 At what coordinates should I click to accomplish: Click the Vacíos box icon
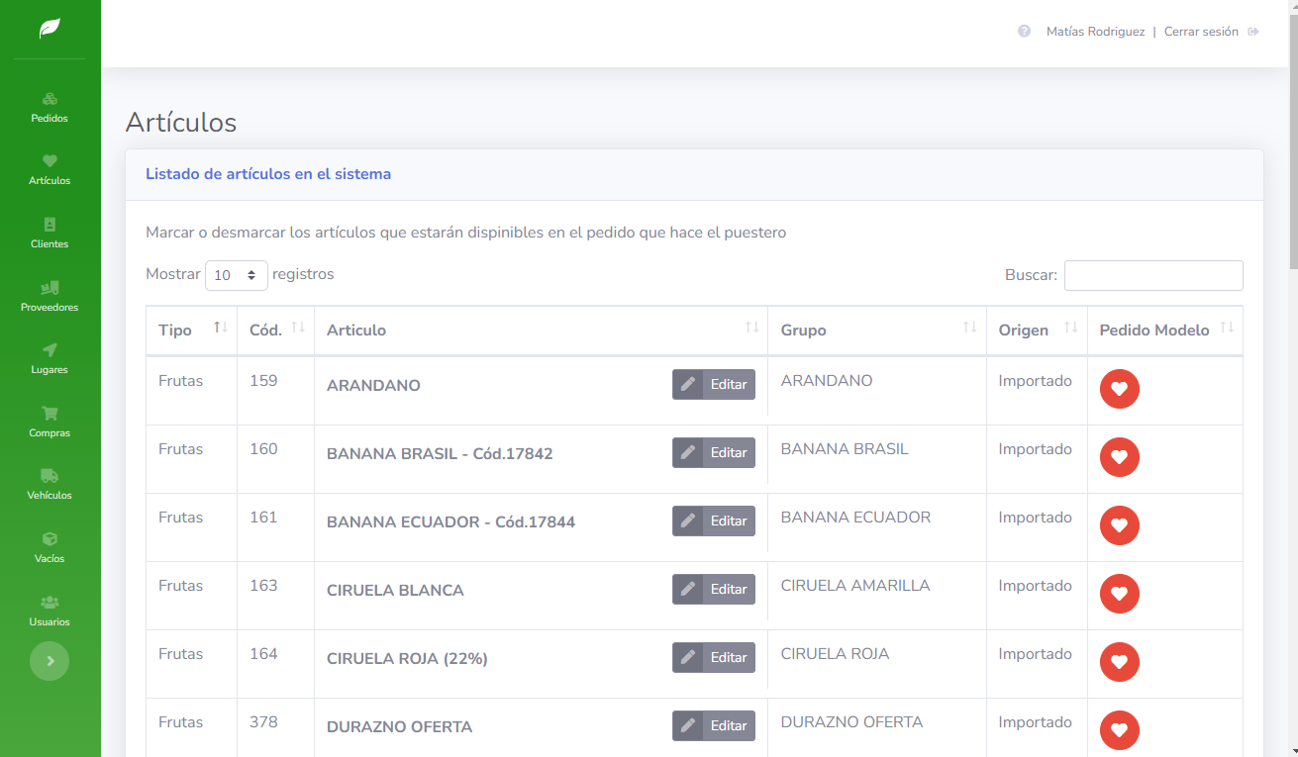pyautogui.click(x=50, y=539)
